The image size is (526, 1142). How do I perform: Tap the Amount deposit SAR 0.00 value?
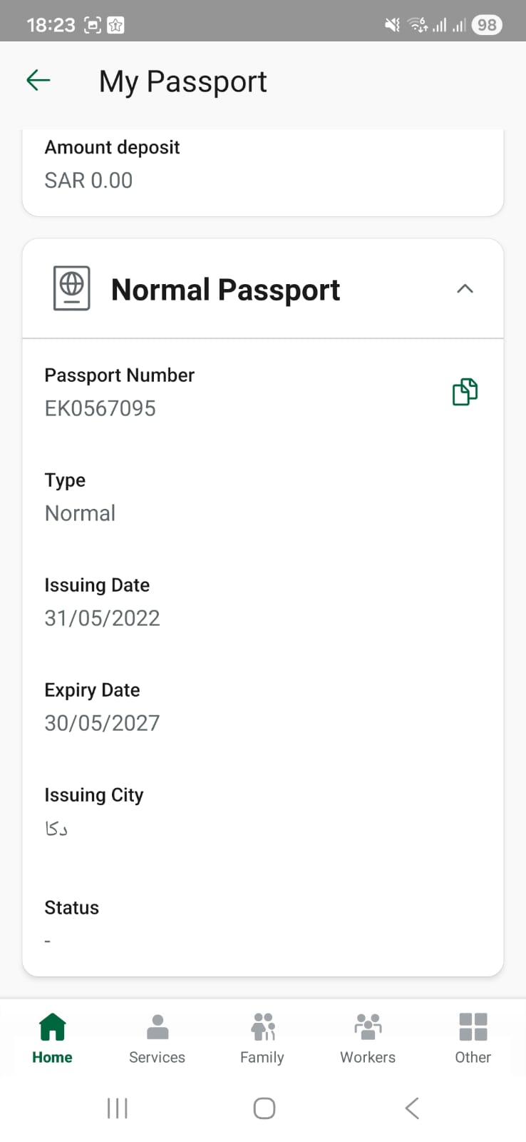[88, 181]
